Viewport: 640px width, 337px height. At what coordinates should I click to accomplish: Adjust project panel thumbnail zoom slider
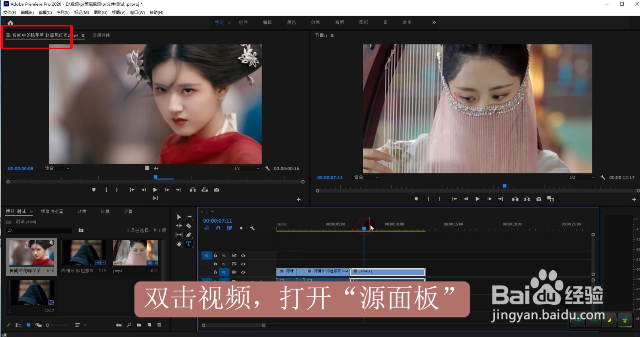point(57,325)
